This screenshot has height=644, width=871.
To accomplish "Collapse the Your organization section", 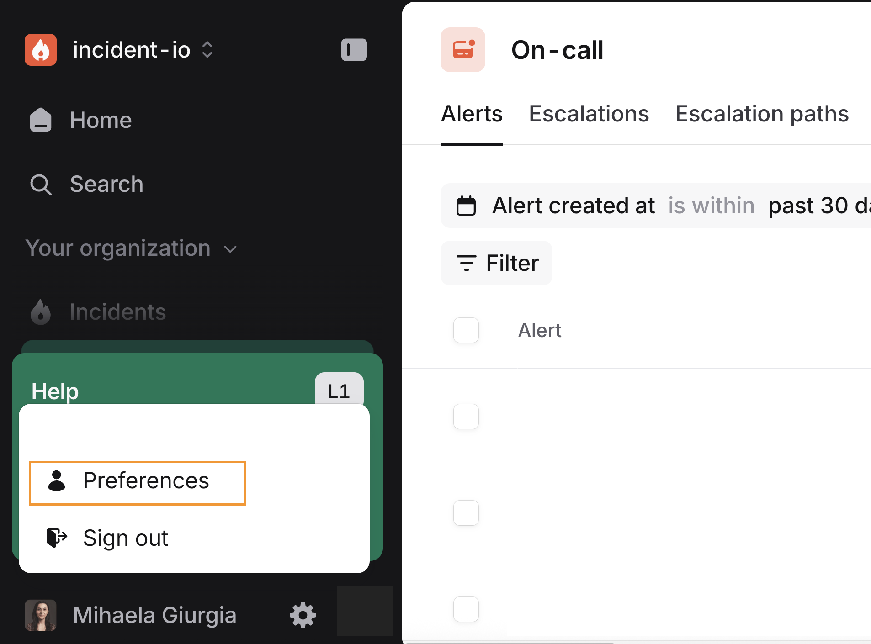I will point(131,248).
